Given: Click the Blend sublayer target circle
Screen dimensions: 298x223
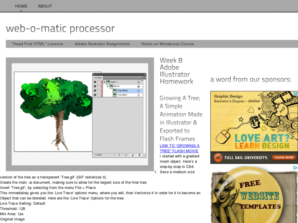Looking at the screenshot, I should click(x=139, y=86).
